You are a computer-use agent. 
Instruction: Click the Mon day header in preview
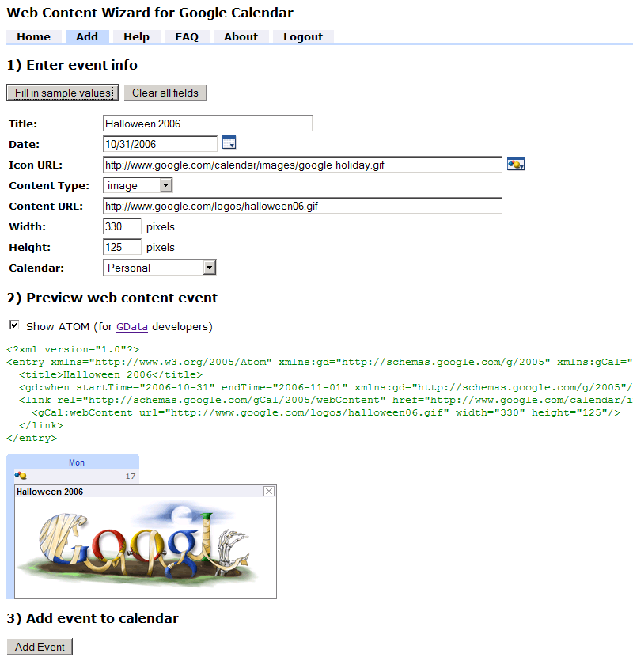click(77, 462)
